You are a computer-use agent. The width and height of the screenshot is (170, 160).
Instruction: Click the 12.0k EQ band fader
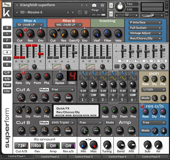click(163, 49)
